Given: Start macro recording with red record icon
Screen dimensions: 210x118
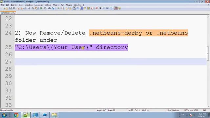Looking at the screenshot, I should (x=96, y=8).
